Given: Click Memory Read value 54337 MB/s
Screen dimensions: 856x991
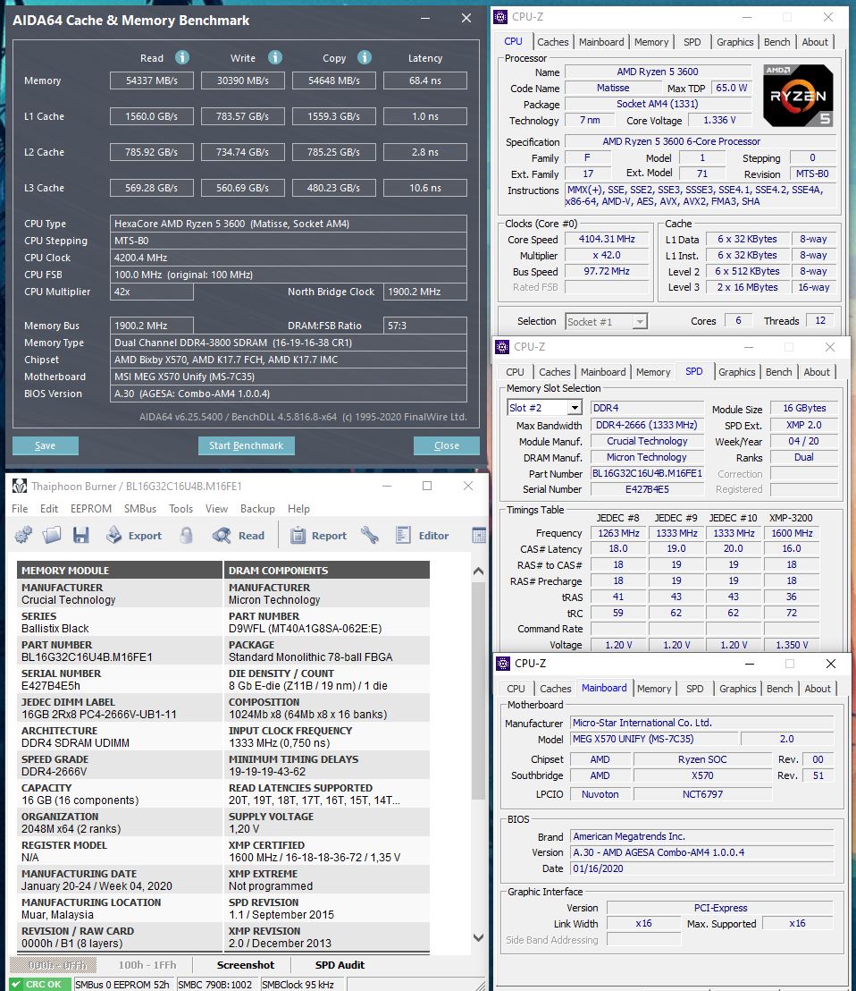Looking at the screenshot, I should point(152,80).
